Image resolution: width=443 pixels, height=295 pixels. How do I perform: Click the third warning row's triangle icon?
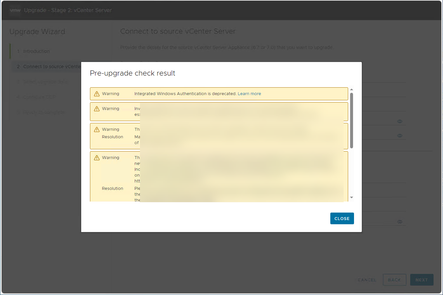pos(97,129)
